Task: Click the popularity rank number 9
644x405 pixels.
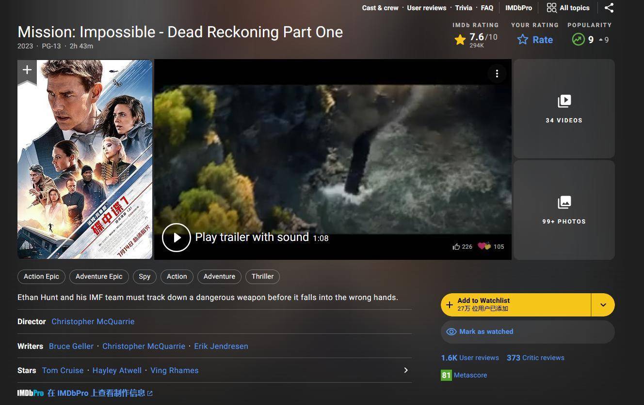Action: tap(591, 40)
